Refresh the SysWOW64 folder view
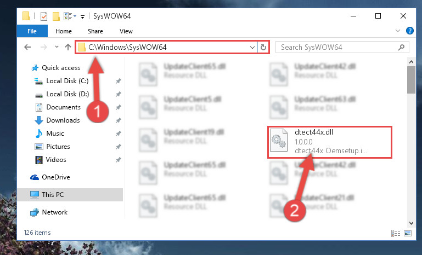Image resolution: width=422 pixels, height=255 pixels. click(x=263, y=48)
